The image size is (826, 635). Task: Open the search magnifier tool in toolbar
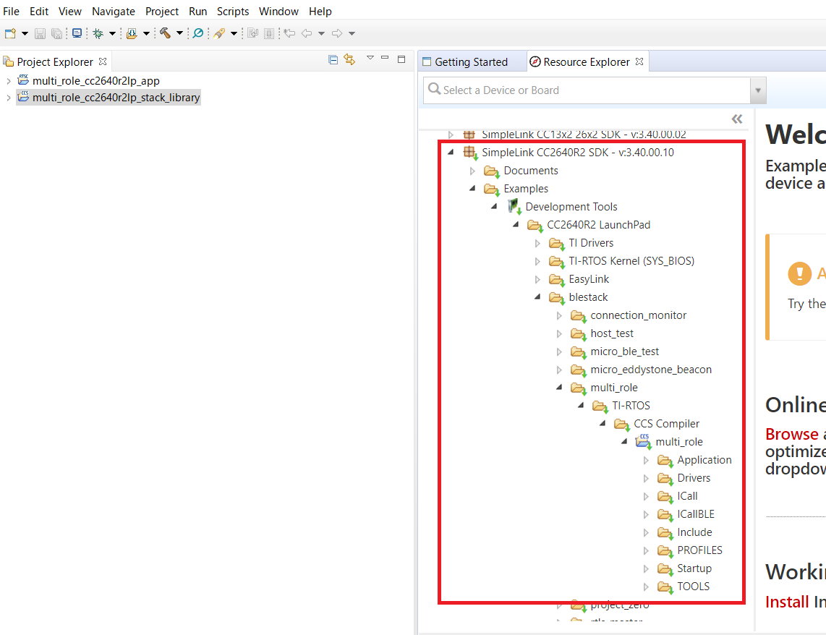[x=198, y=33]
